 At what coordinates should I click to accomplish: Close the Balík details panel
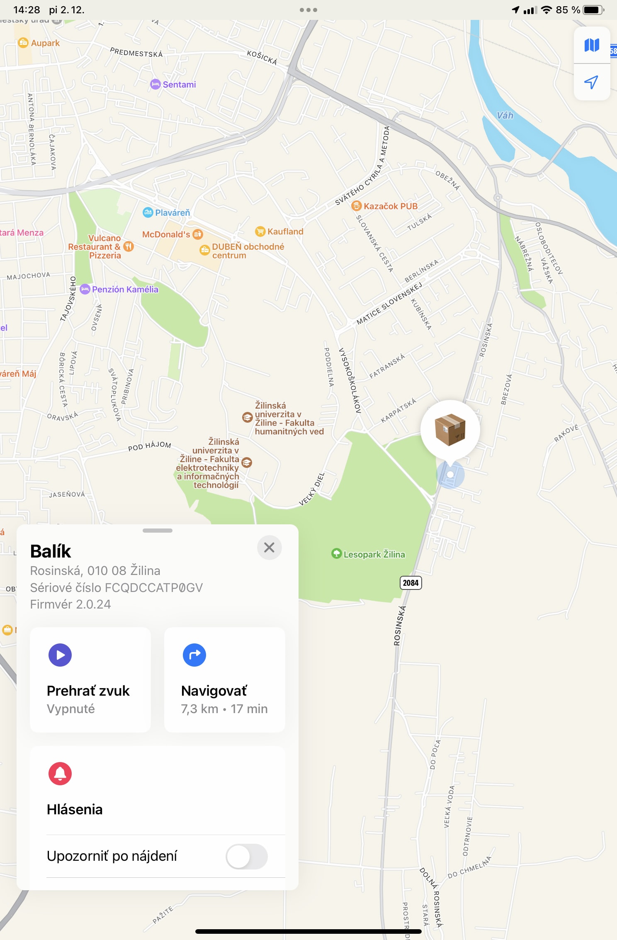coord(270,548)
